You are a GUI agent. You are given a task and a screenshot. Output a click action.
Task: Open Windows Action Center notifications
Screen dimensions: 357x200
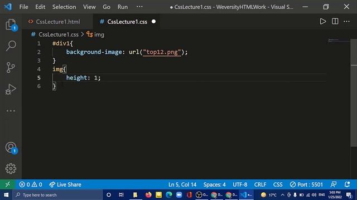coord(349,195)
